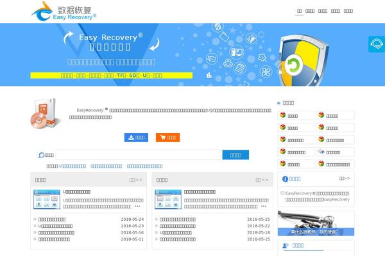This screenshot has height=256, width=385.
Task: Click the orange buy button with cart icon
Action: pos(167,138)
